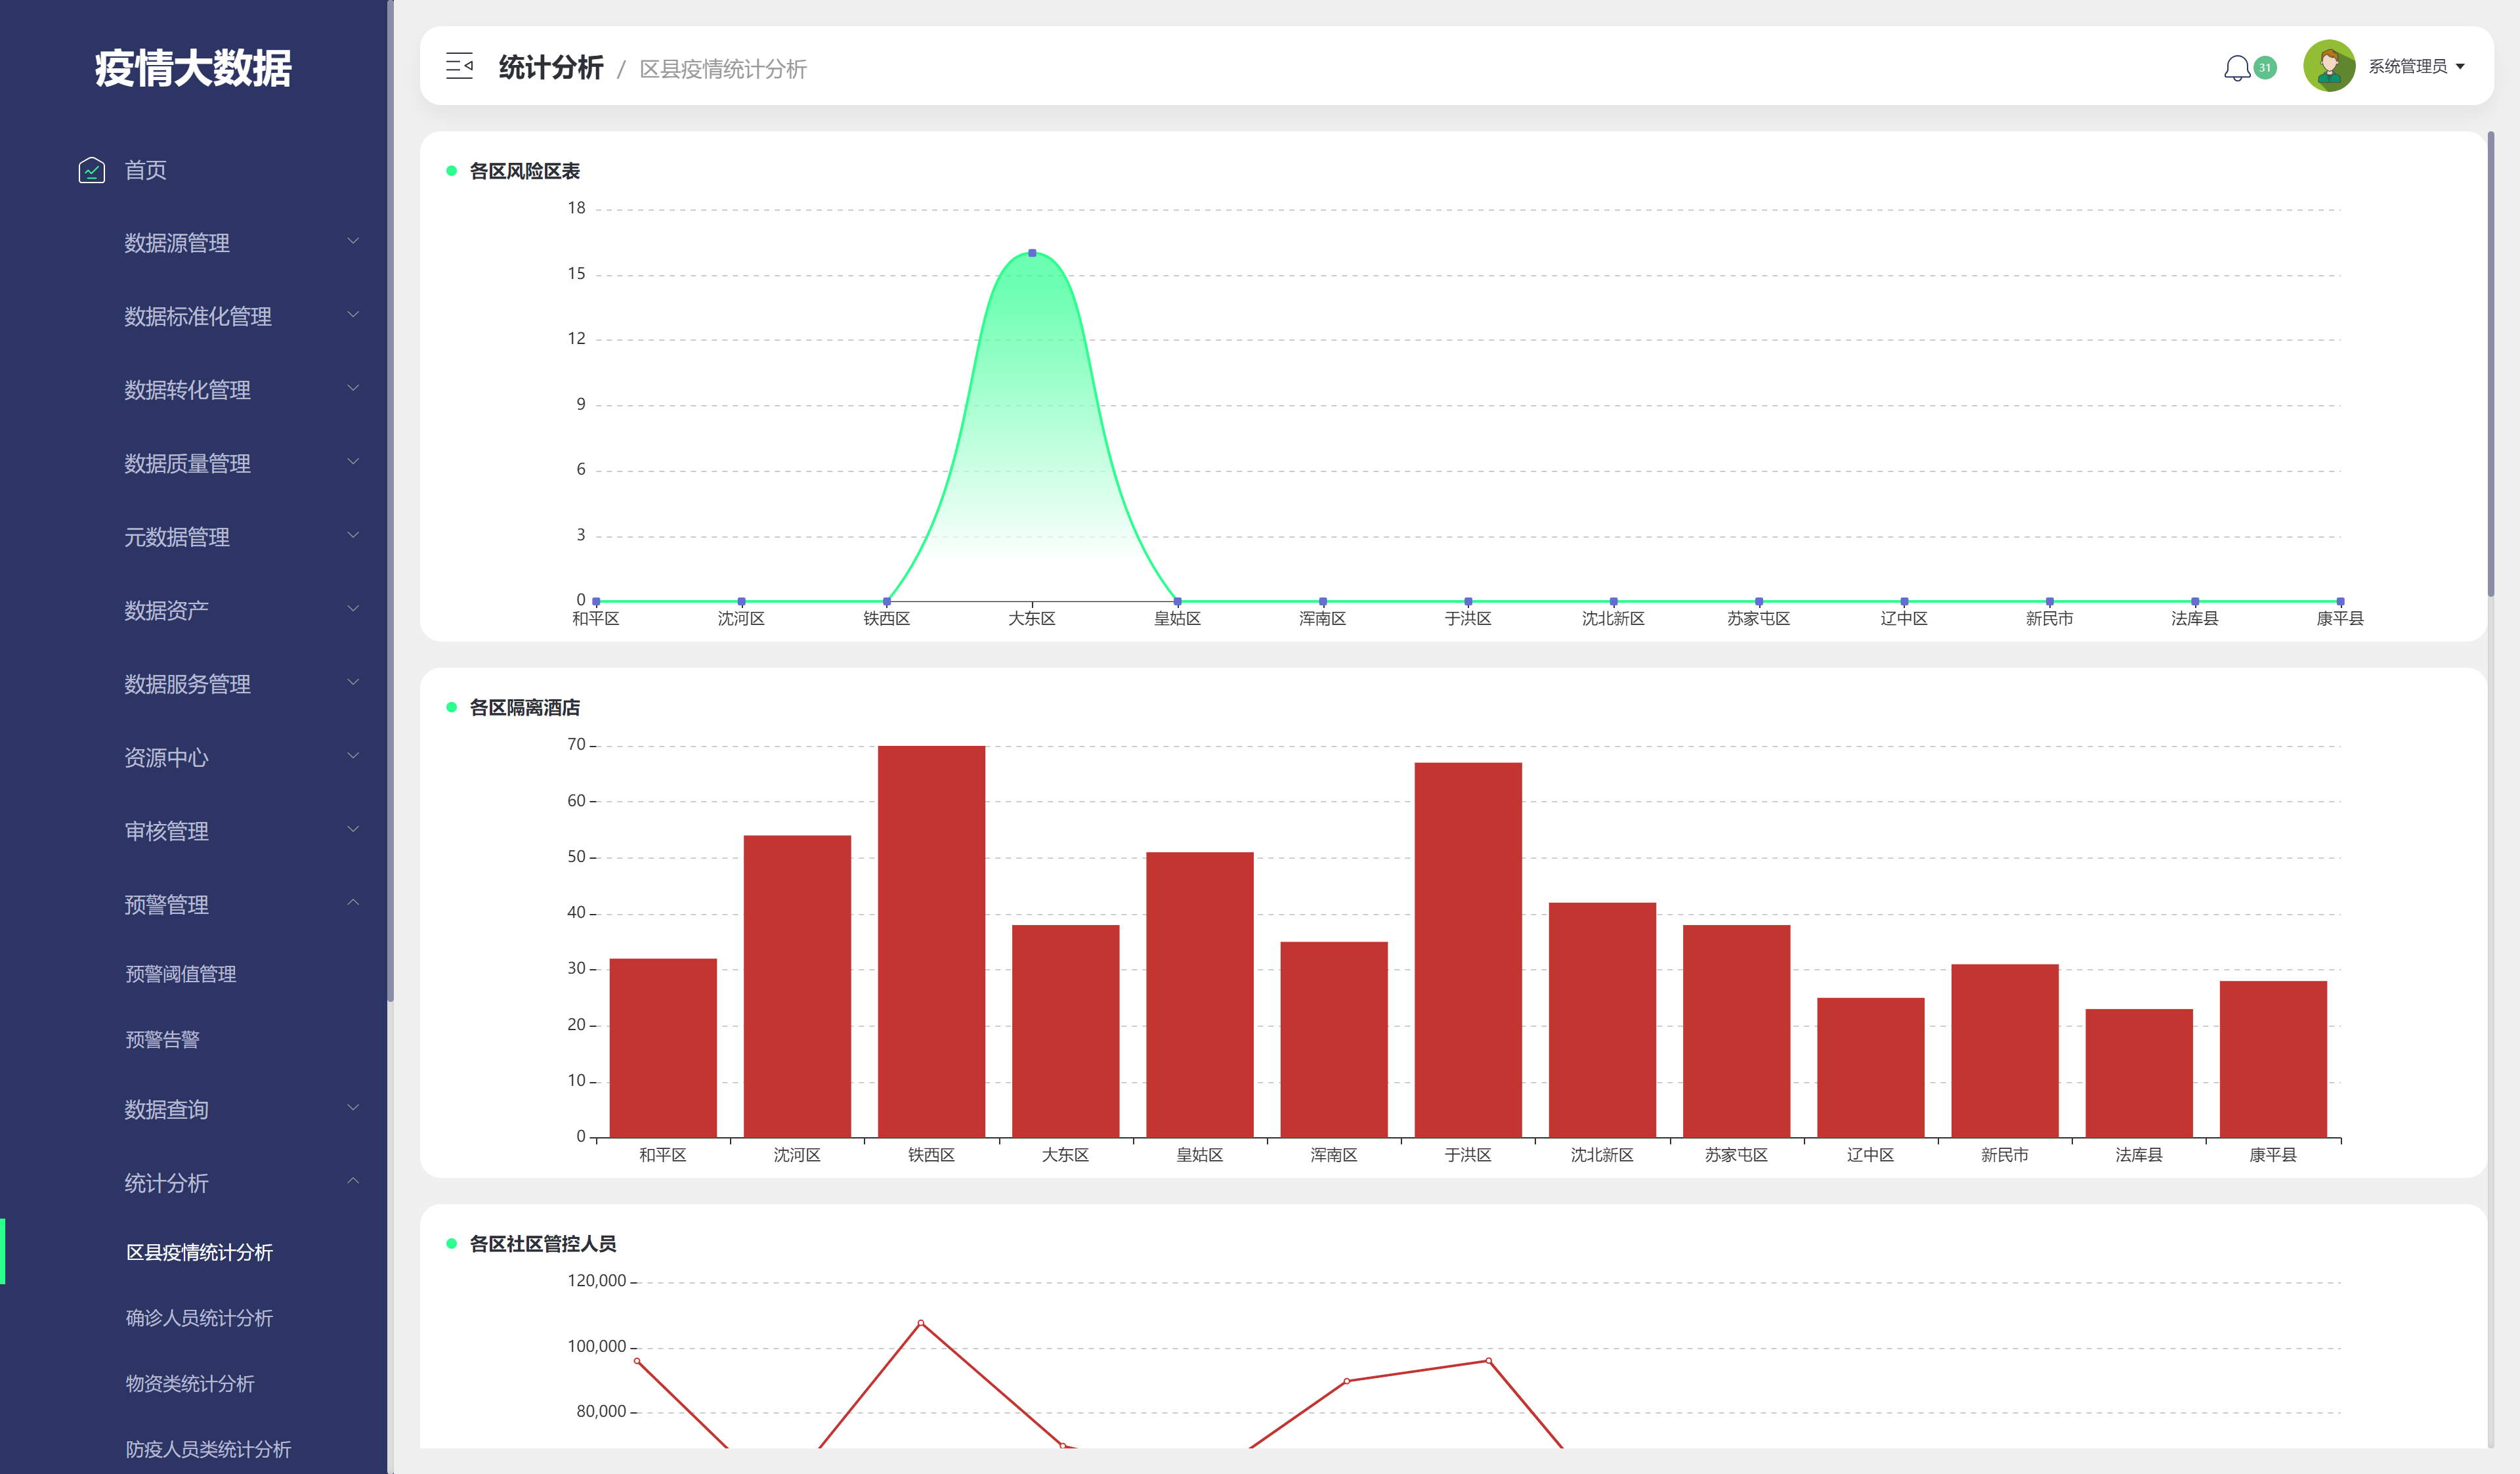The image size is (2520, 1474).
Task: Click the page's vertical scrollbar
Action: 2491,365
